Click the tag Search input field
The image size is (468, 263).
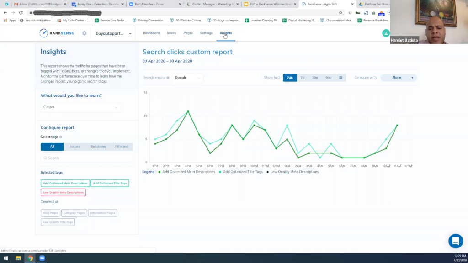[x=86, y=158]
